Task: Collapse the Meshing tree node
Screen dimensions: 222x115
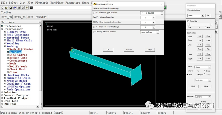Action: [x=5, y=46]
